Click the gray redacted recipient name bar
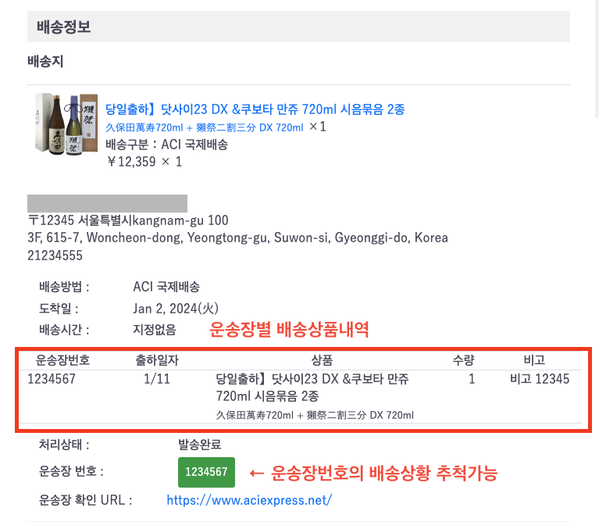 point(107,203)
